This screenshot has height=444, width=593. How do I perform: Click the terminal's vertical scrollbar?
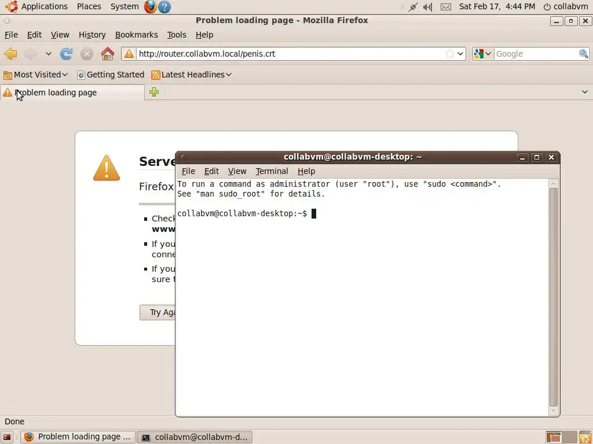pyautogui.click(x=553, y=297)
